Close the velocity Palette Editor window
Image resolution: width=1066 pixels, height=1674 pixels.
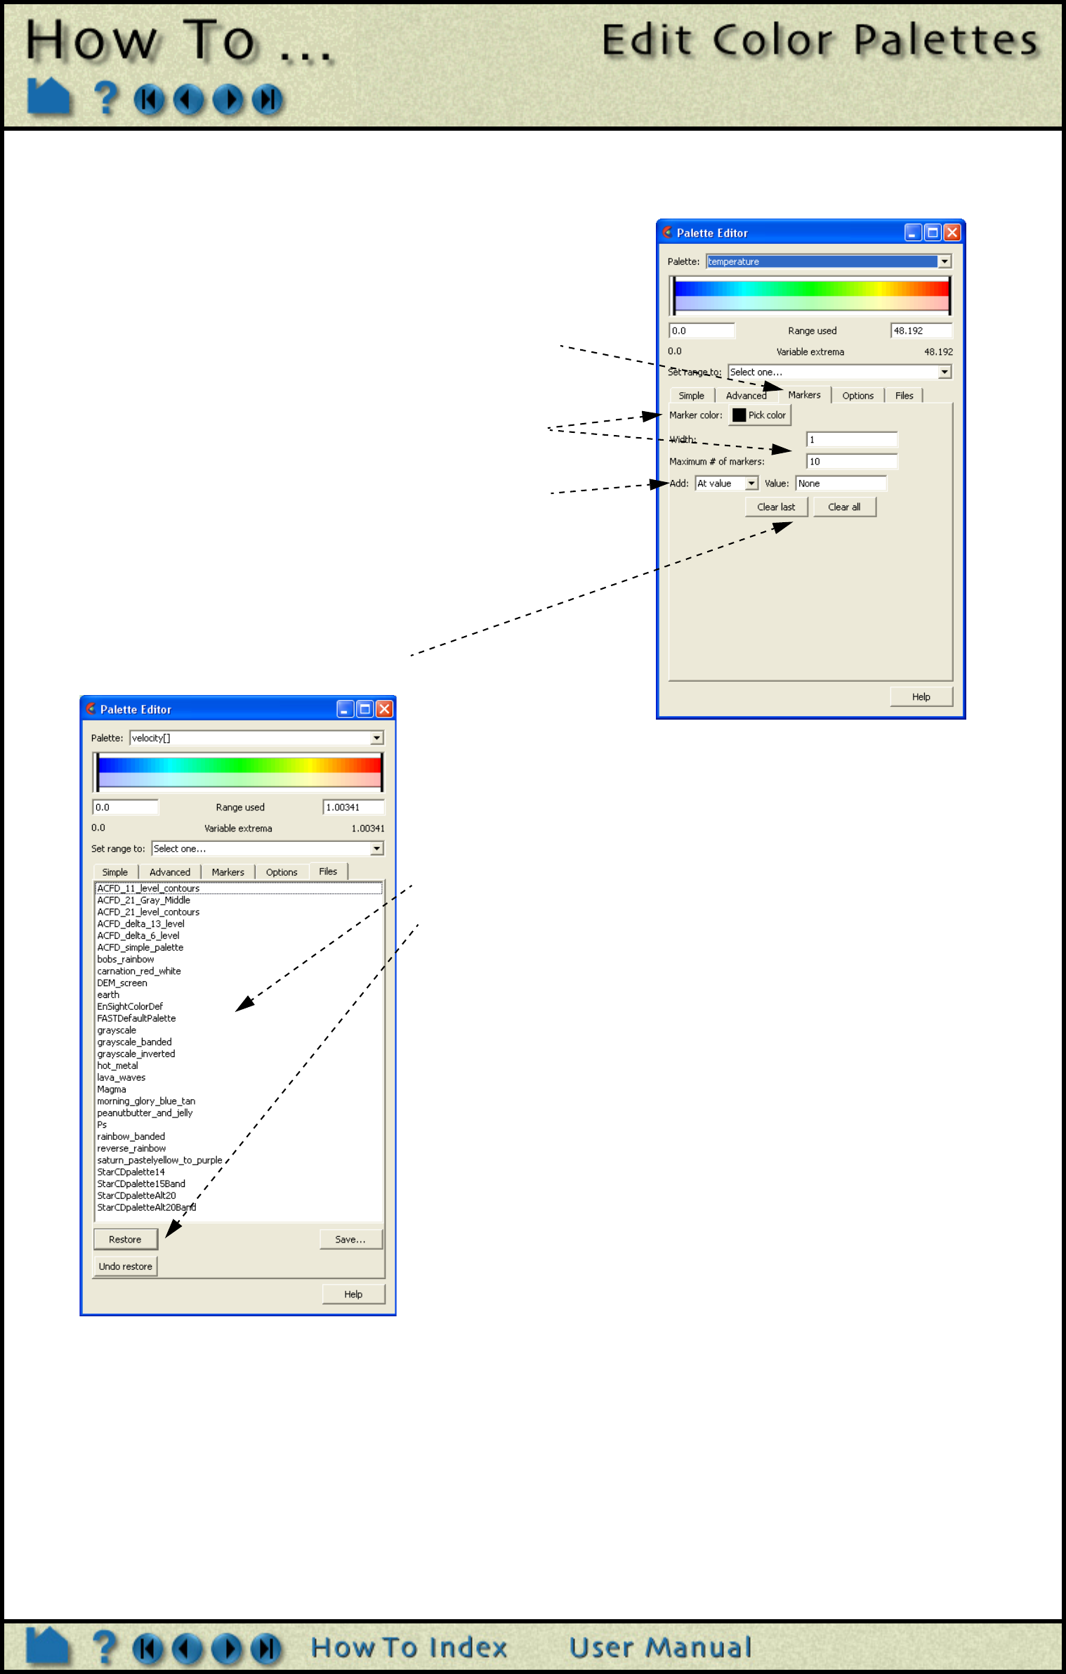[384, 709]
